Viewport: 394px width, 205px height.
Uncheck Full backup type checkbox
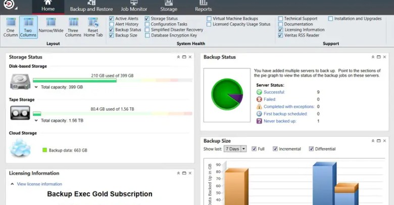pyautogui.click(x=254, y=149)
